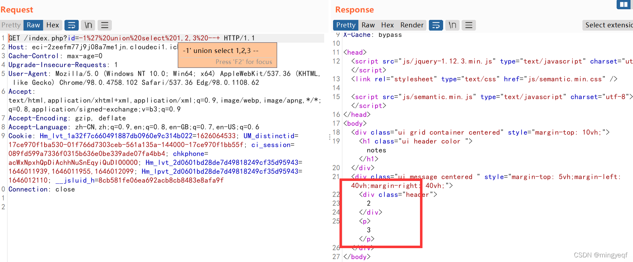Toggle show non-printable \n in Request
The width and height of the screenshot is (633, 262).
click(88, 25)
